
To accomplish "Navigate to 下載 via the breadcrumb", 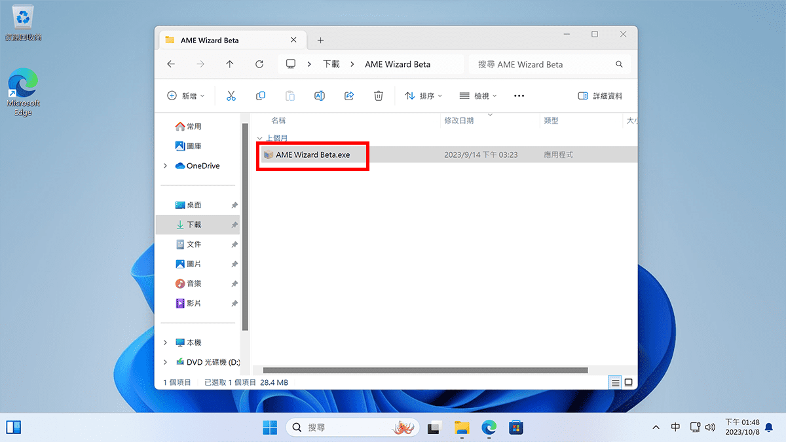I will 331,64.
